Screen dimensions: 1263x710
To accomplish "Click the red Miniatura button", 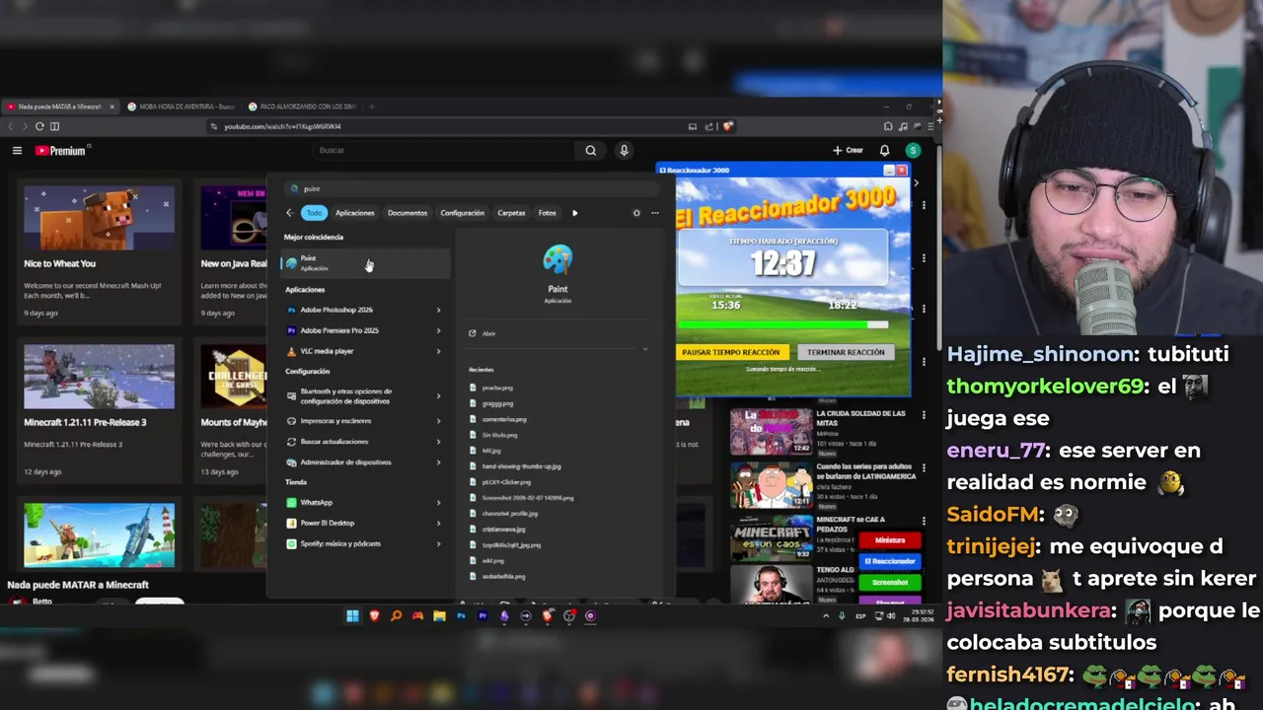I will (x=890, y=540).
